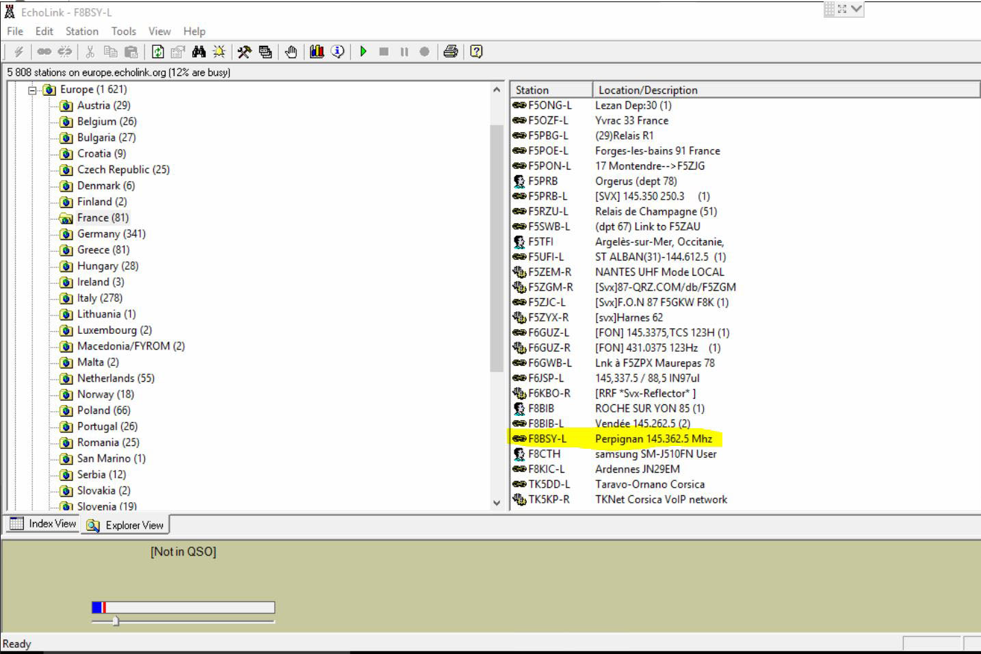Click the F5TFI user station icon
Viewport: 981px width, 654px height.
519,241
